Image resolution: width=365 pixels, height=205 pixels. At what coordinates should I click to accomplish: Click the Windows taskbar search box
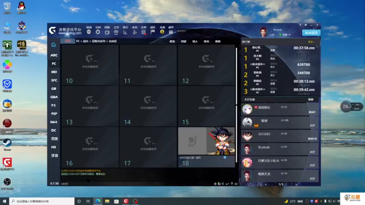(42, 201)
